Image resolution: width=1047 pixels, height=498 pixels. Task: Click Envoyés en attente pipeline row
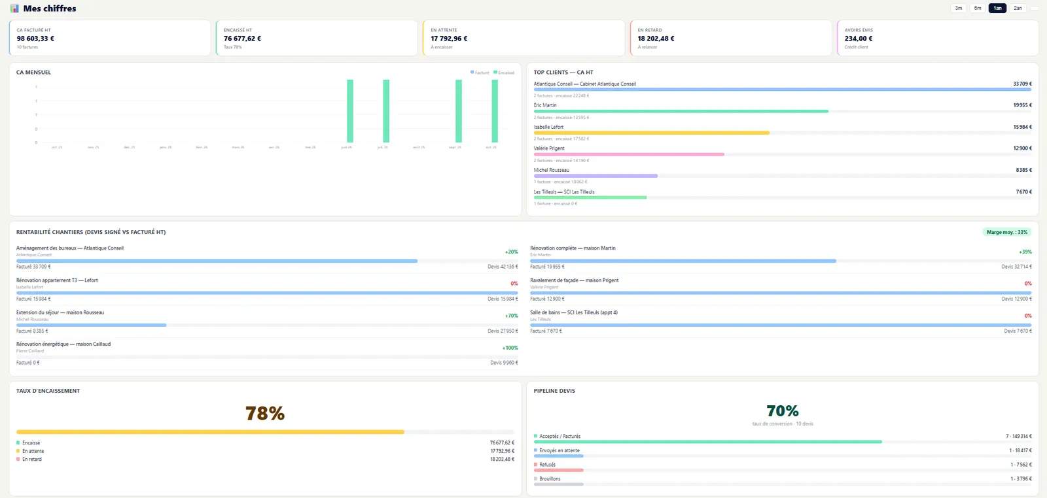pyautogui.click(x=783, y=453)
